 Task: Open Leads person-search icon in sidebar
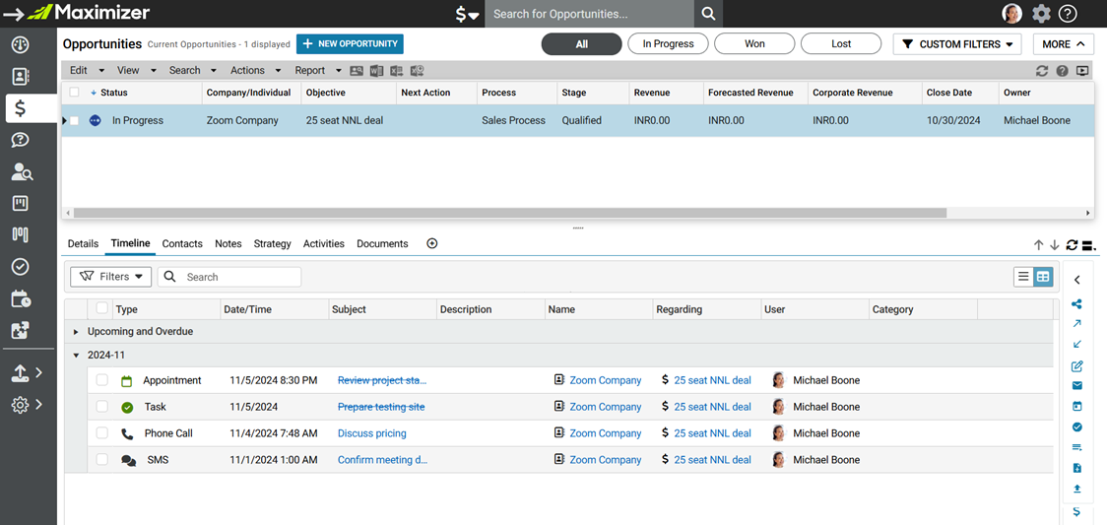point(22,171)
